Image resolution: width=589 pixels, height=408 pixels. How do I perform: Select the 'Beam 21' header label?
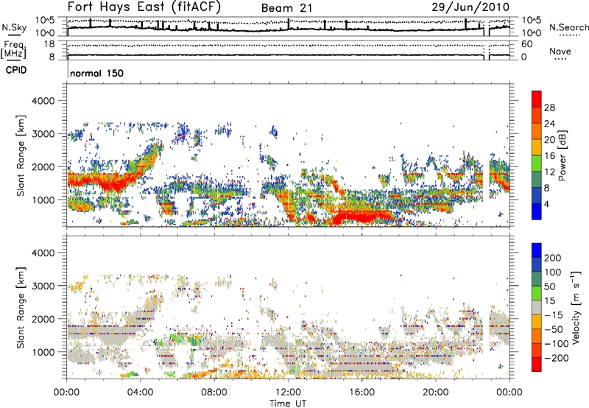[286, 8]
